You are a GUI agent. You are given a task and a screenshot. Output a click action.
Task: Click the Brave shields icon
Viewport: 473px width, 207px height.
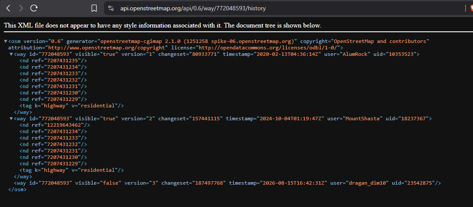click(471, 9)
